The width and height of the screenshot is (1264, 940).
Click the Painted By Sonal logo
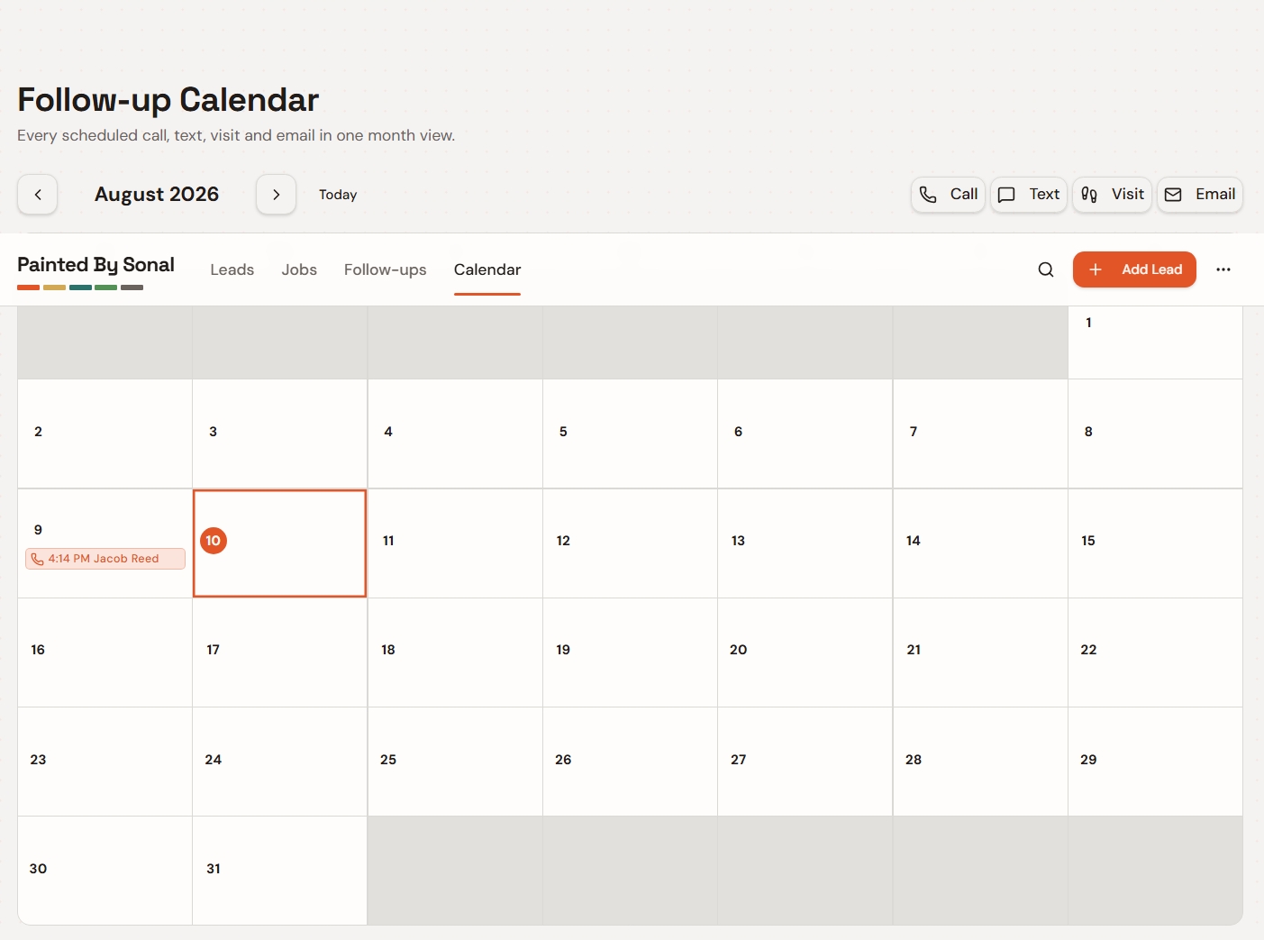tap(95, 270)
